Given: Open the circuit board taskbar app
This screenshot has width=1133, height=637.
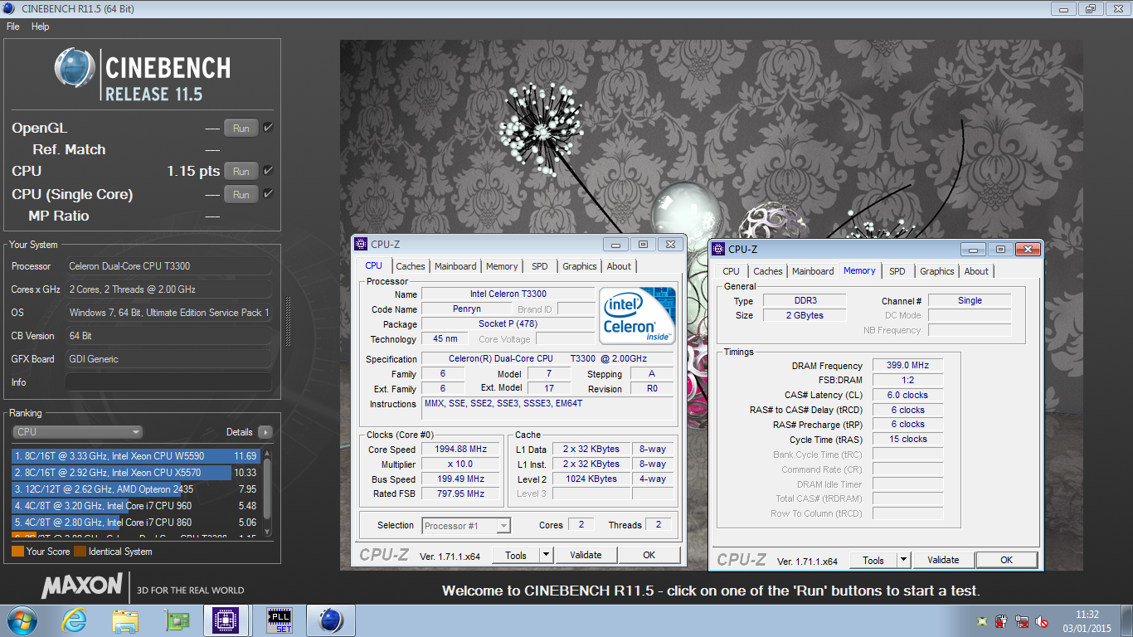Looking at the screenshot, I should pyautogui.click(x=177, y=620).
